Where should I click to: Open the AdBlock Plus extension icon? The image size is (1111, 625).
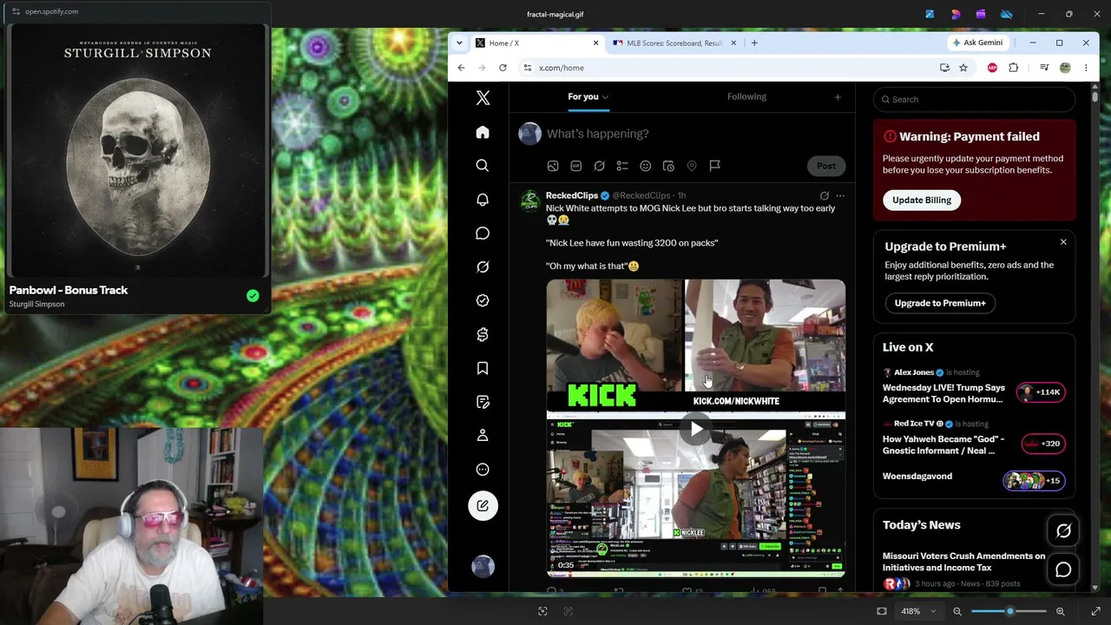tap(992, 68)
